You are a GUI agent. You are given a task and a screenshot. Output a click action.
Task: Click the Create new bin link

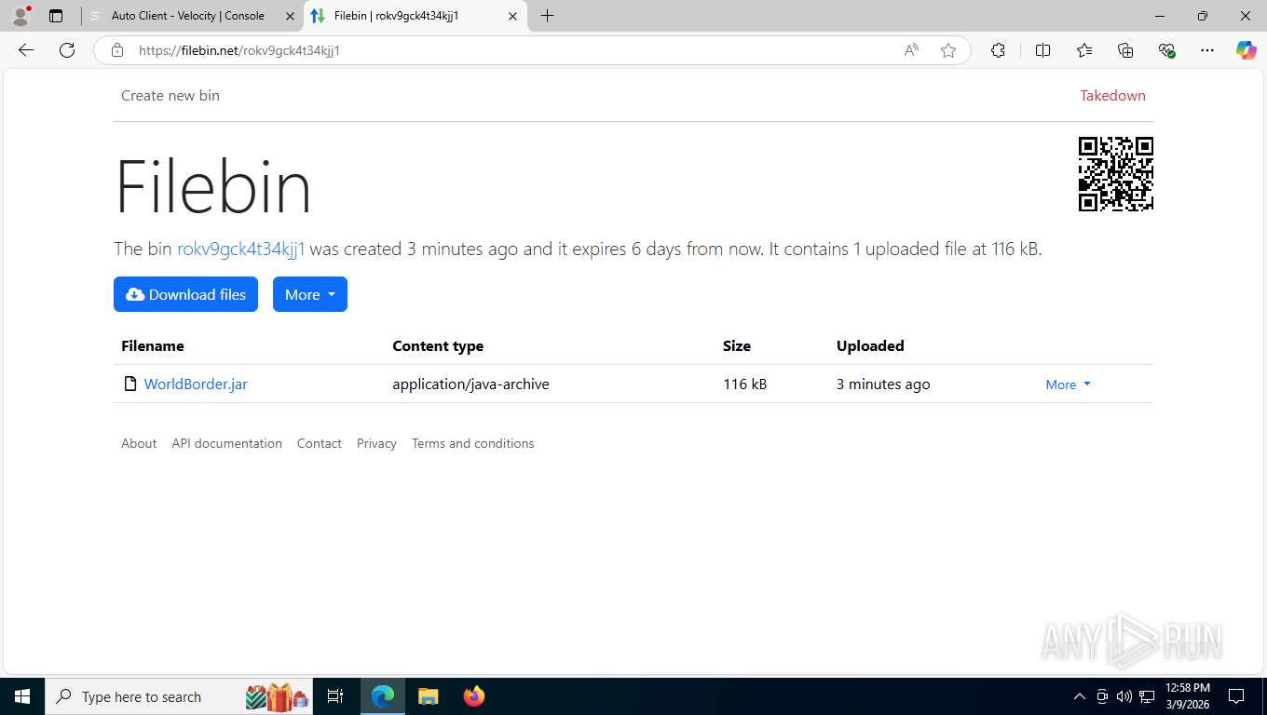[170, 95]
